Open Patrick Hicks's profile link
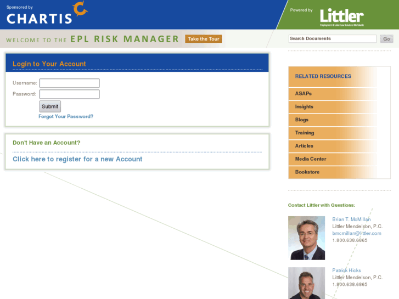The height and width of the screenshot is (299, 399). (x=346, y=270)
